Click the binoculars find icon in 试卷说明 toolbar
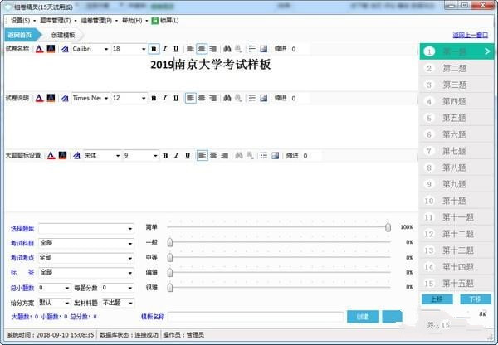 click(x=227, y=98)
